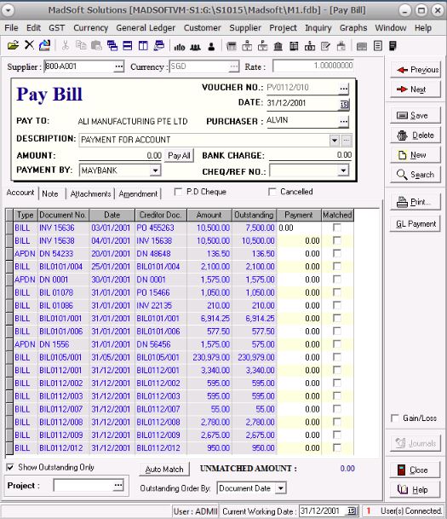
Task: Tick the P.D Cheque checkbox
Action: point(178,192)
